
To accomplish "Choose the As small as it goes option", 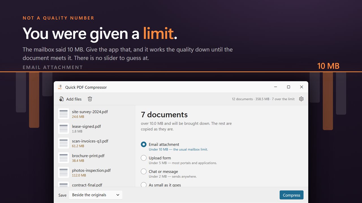I will point(144,185).
